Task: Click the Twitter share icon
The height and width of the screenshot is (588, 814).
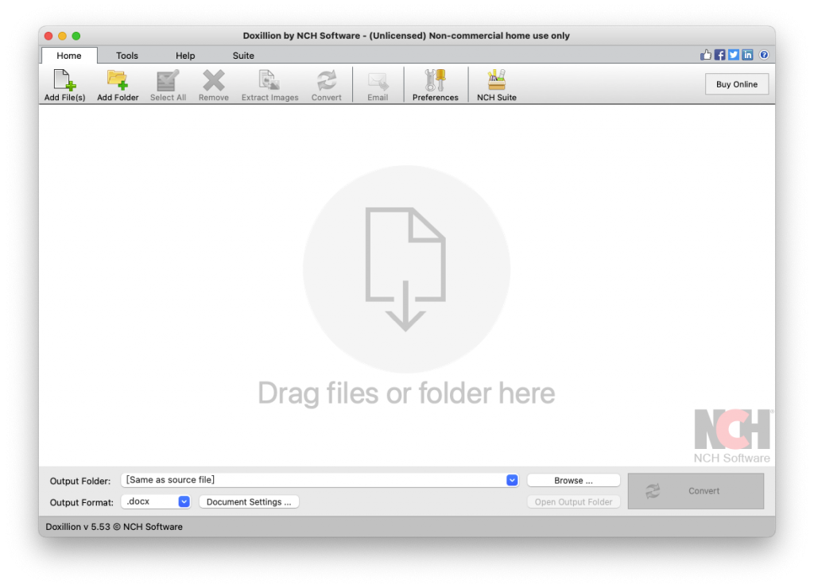Action: click(734, 55)
